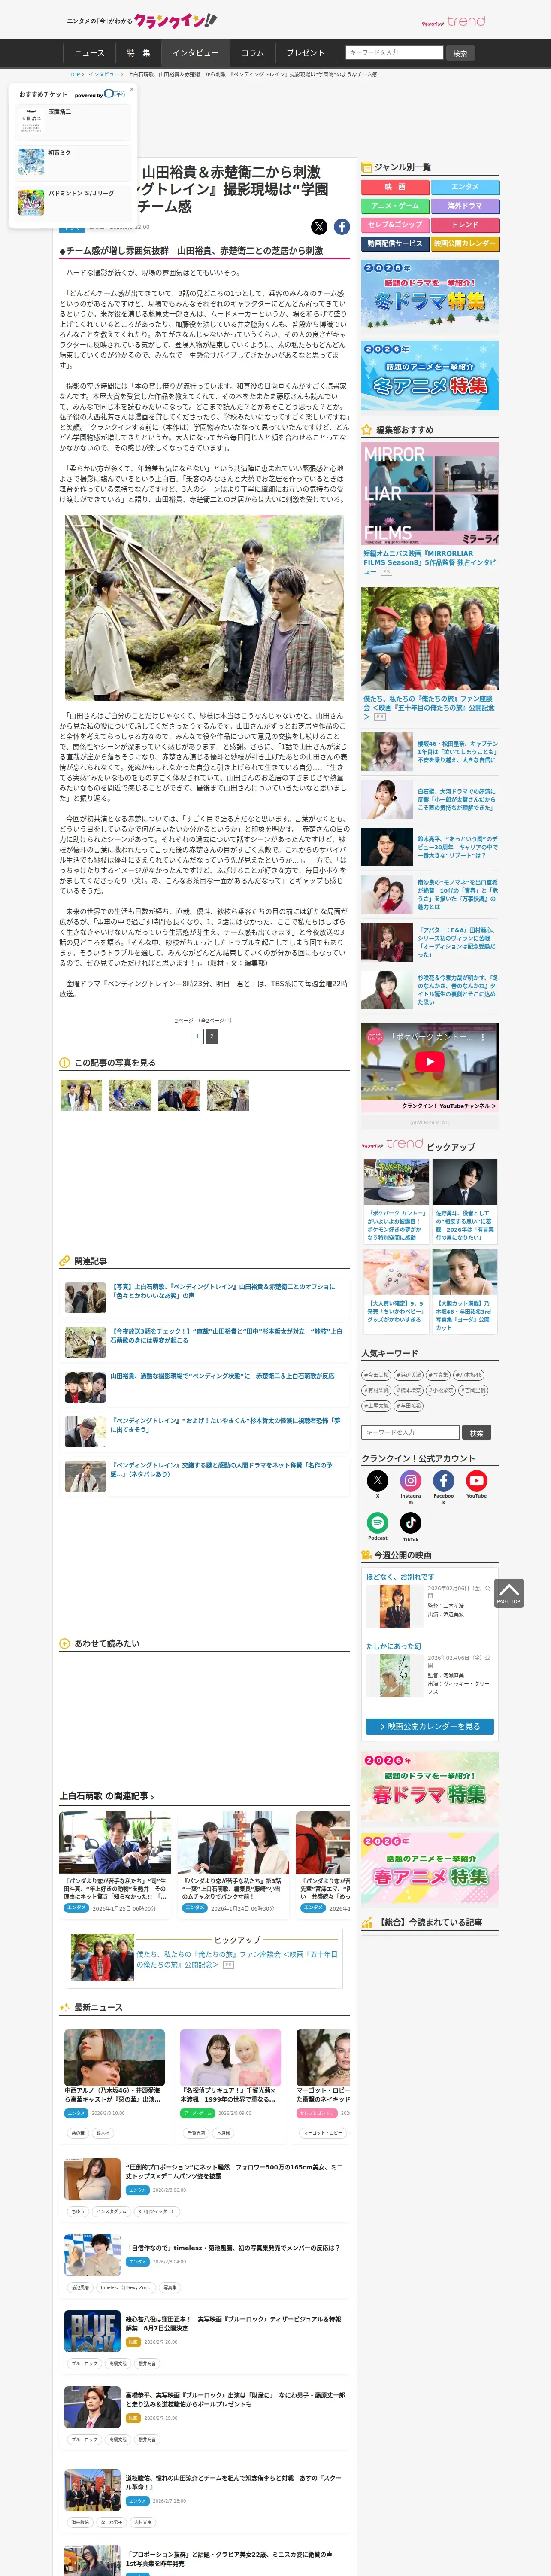Select the #浜辺美波 keyword tag
The image size is (551, 2576).
click(x=408, y=1375)
